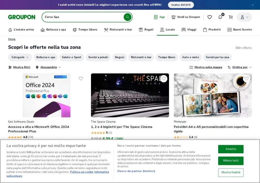Filter by Salute e Sport chip
This screenshot has width=260, height=183.
[71, 57]
